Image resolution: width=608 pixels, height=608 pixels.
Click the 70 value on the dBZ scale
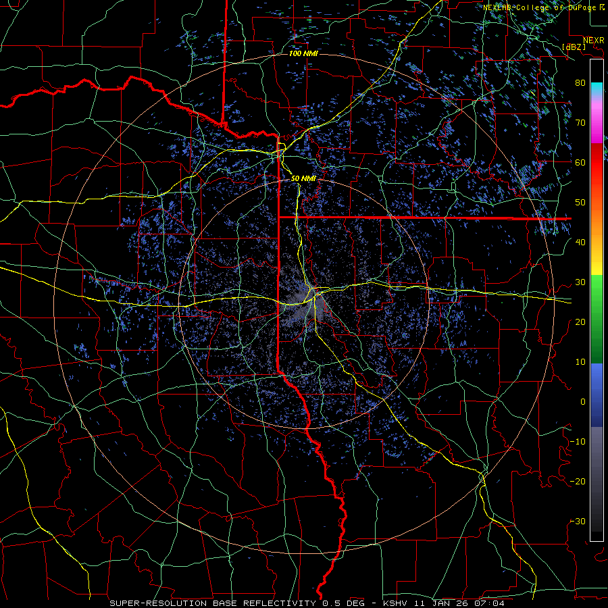tap(580, 123)
